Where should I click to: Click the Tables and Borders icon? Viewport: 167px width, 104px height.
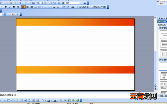pos(41,3)
